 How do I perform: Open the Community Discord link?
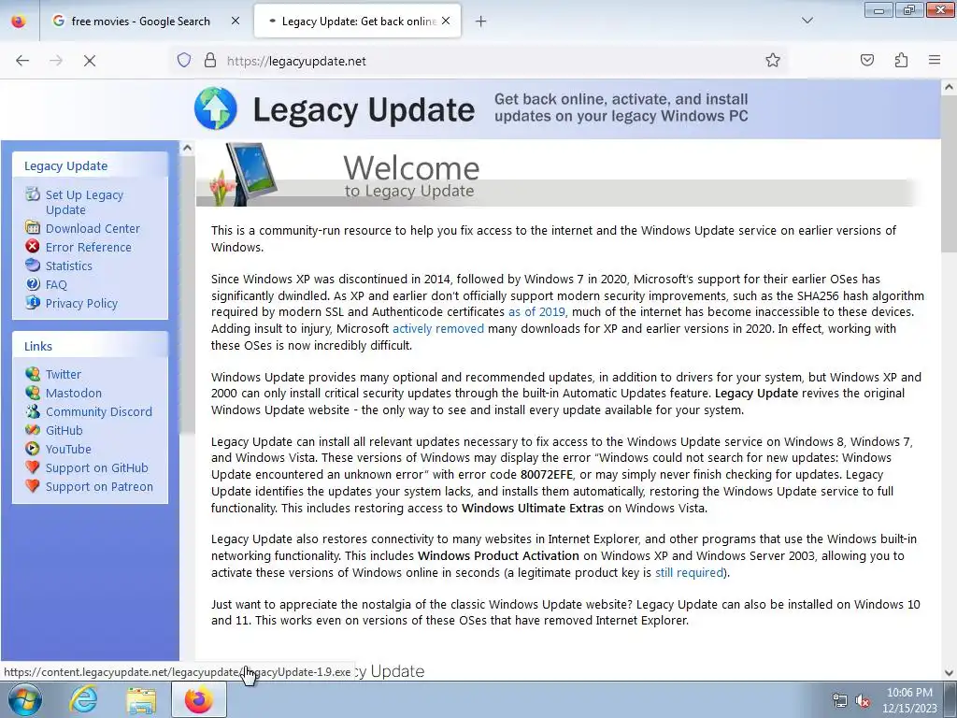98,412
